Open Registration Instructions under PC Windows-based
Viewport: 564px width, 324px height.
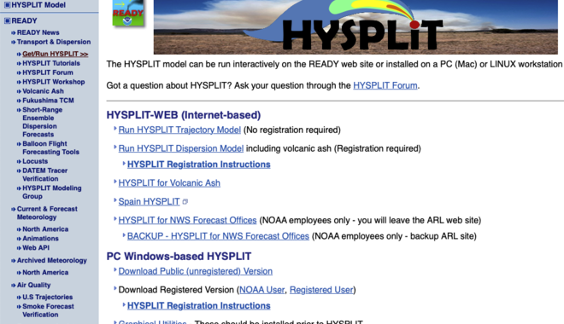click(198, 306)
